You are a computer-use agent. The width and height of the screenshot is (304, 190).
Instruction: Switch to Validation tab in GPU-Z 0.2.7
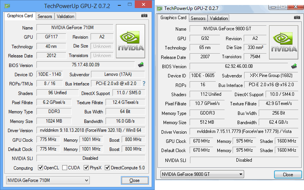219,18
